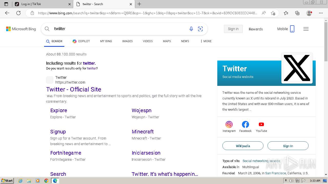Open Twitter - Official Site result
The width and height of the screenshot is (328, 184).
74,89
